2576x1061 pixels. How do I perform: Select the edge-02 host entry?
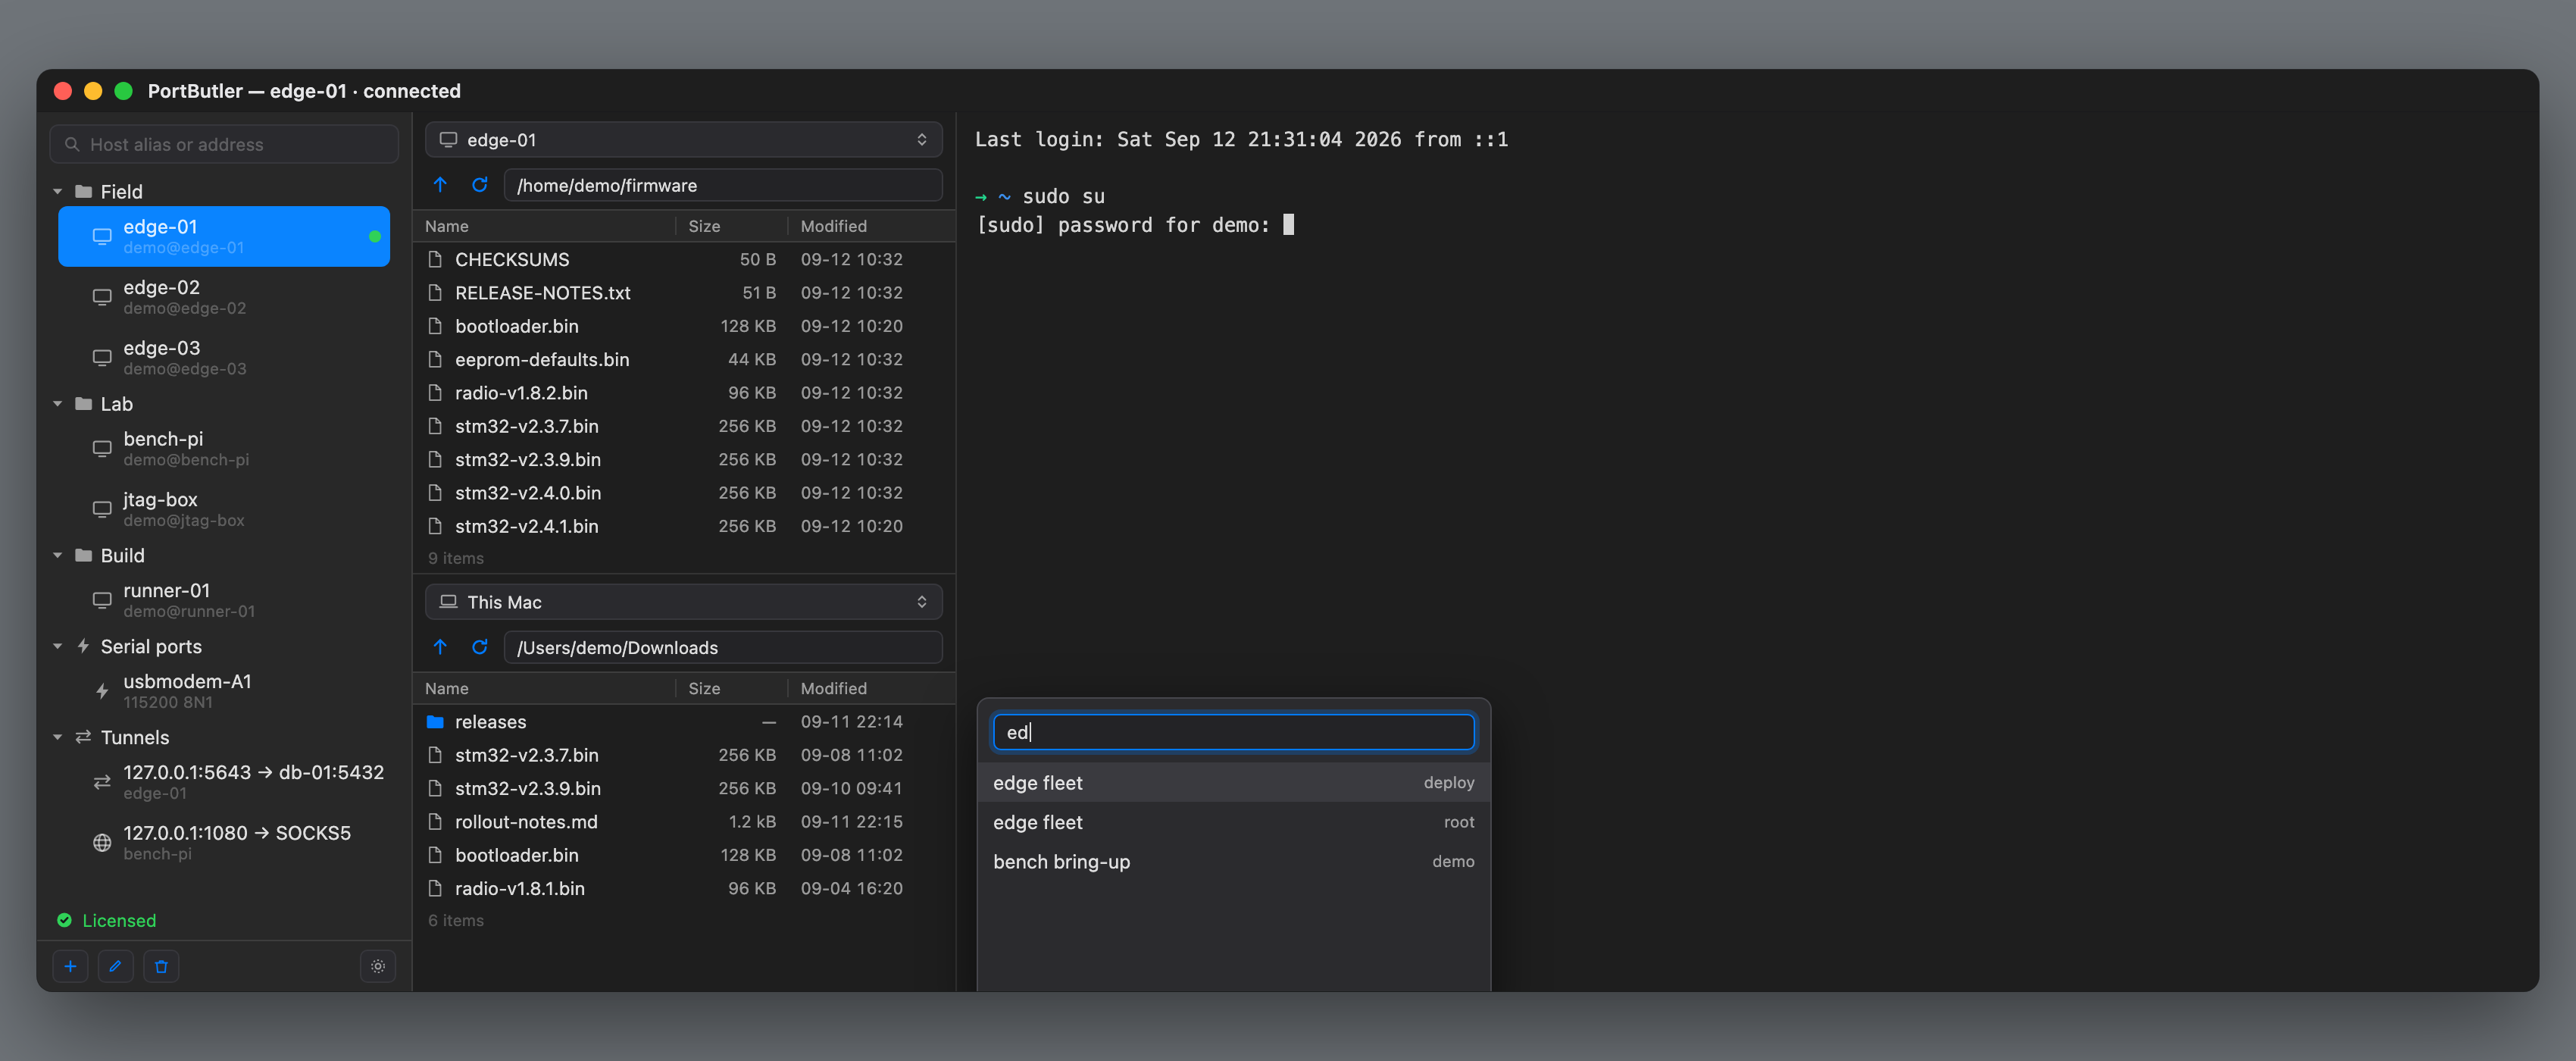224,297
